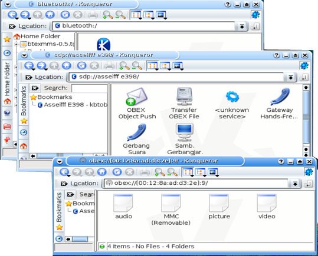Click Go button in obex:// location bar
The height and width of the screenshot is (256, 318).
pyautogui.click(x=308, y=184)
